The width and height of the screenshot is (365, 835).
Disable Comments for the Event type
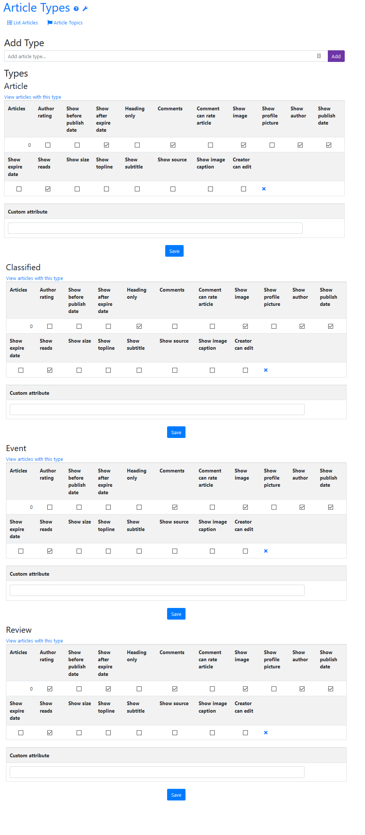click(175, 507)
